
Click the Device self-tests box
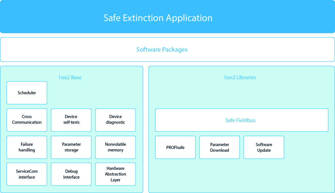pyautogui.click(x=71, y=120)
